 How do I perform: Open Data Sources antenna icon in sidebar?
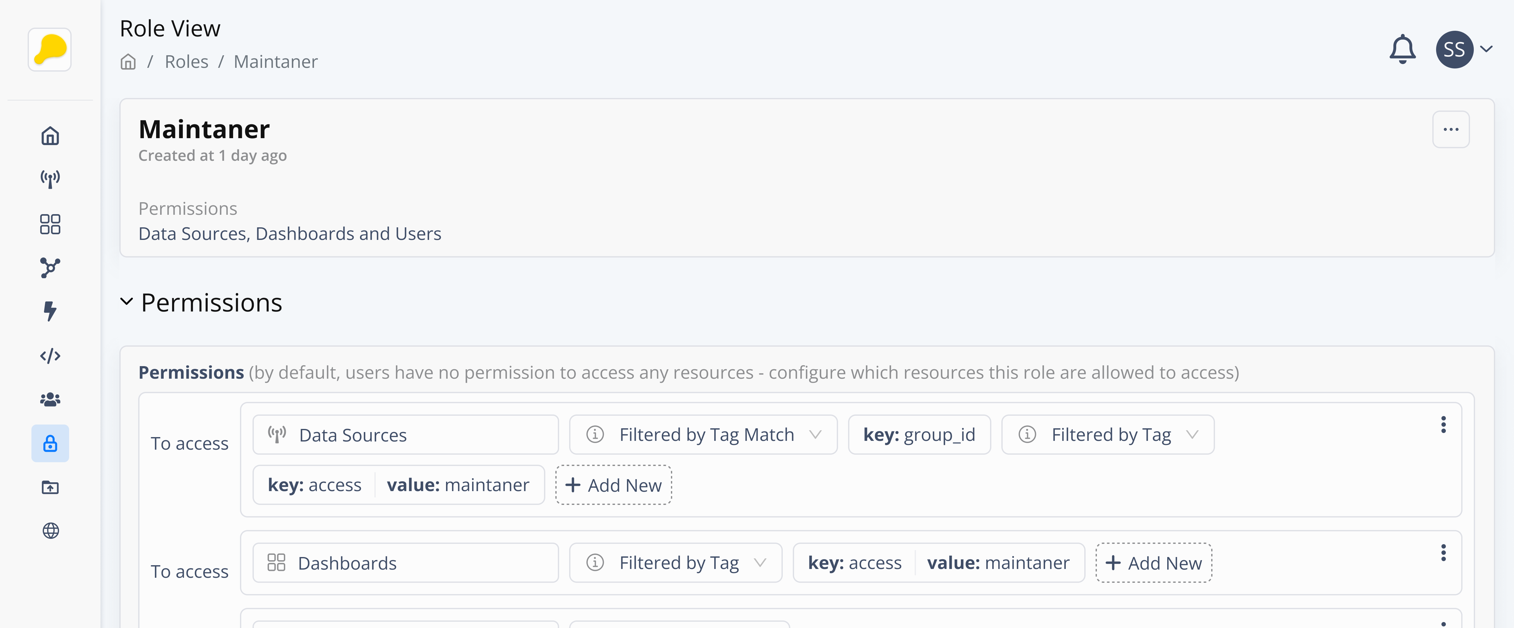[50, 179]
